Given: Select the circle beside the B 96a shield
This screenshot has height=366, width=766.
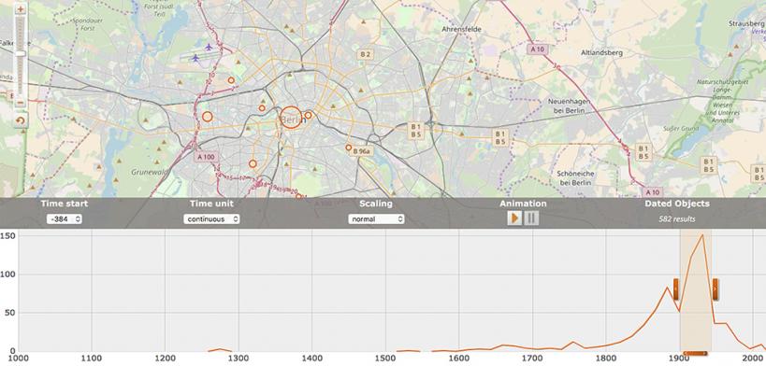Looking at the screenshot, I should pos(348,148).
